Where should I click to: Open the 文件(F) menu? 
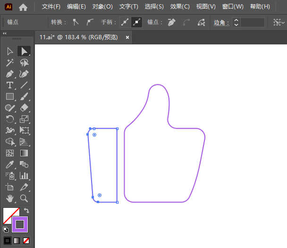(x=51, y=7)
